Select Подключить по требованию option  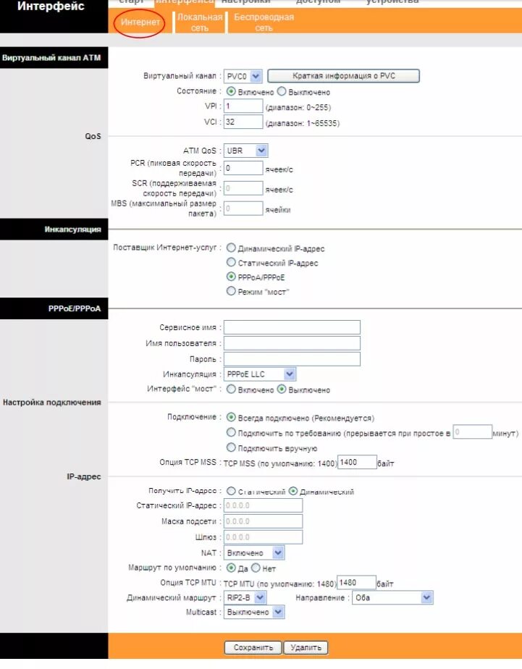(231, 432)
